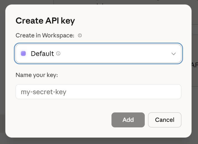The width and height of the screenshot is (198, 144).
Task: Focus the Name your key input field
Action: click(x=98, y=92)
